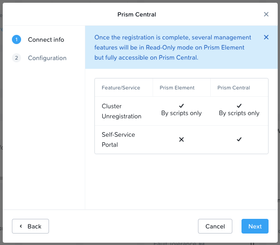The height and width of the screenshot is (245, 280).
Task: Click Prism Element checkmark for Cluster Unregistration
Action: click(181, 106)
